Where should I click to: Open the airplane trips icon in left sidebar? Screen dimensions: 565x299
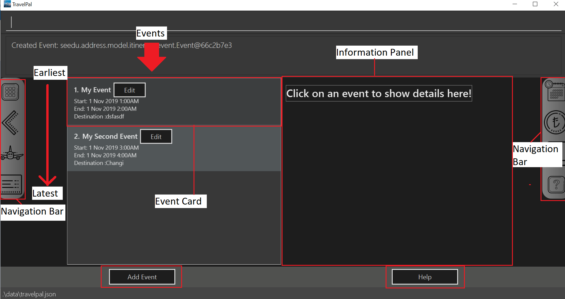12,153
